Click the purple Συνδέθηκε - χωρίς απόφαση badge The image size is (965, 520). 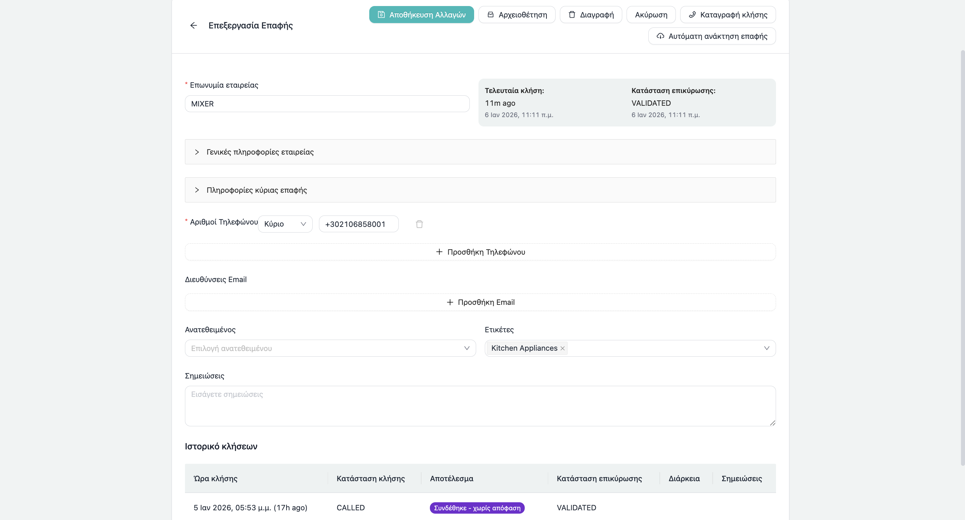coord(477,508)
